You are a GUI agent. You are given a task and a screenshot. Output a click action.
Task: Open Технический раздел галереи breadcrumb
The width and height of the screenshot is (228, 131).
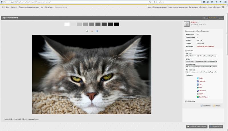[x=29, y=7]
